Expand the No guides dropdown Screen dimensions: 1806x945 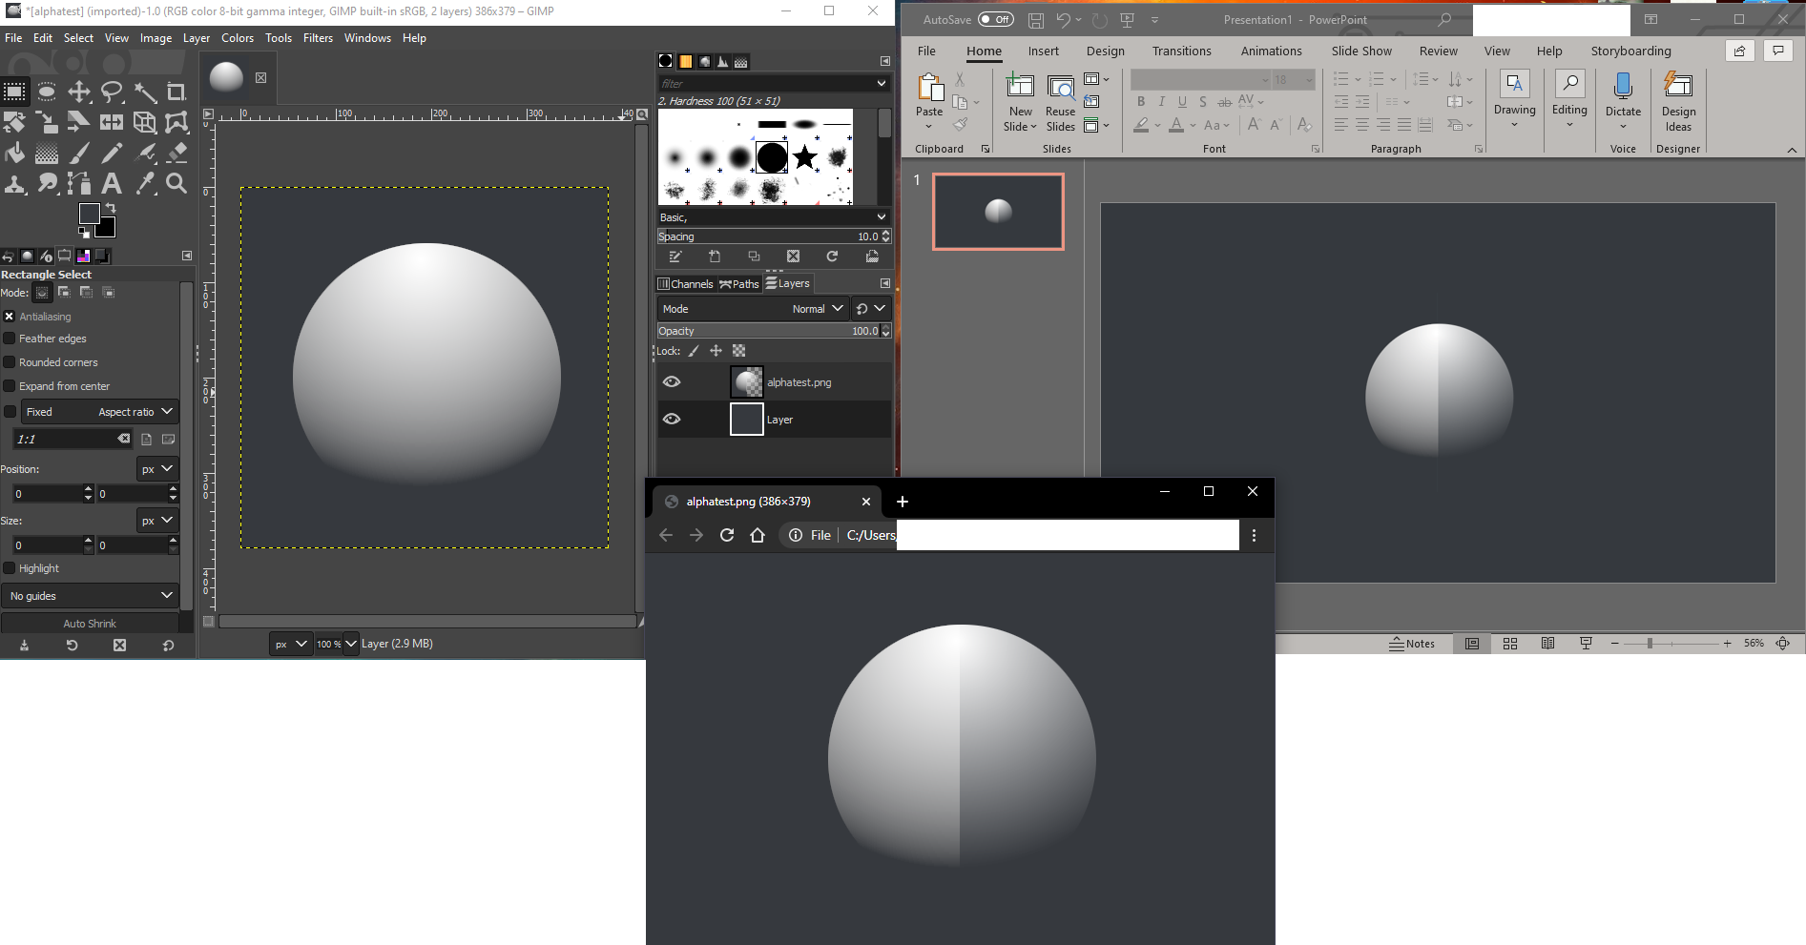(91, 596)
